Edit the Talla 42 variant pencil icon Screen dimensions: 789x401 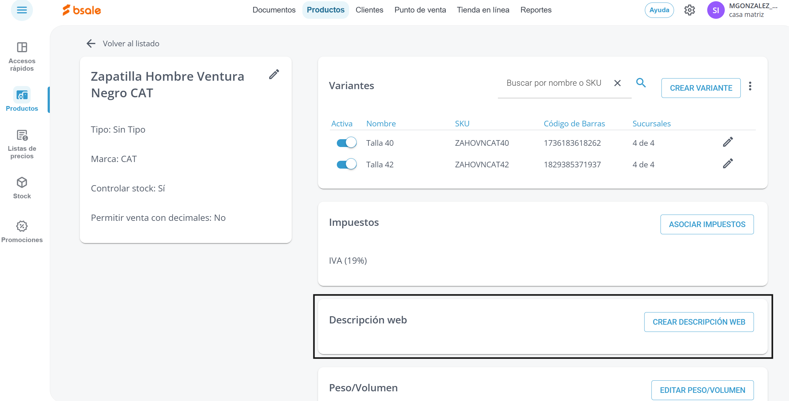728,164
